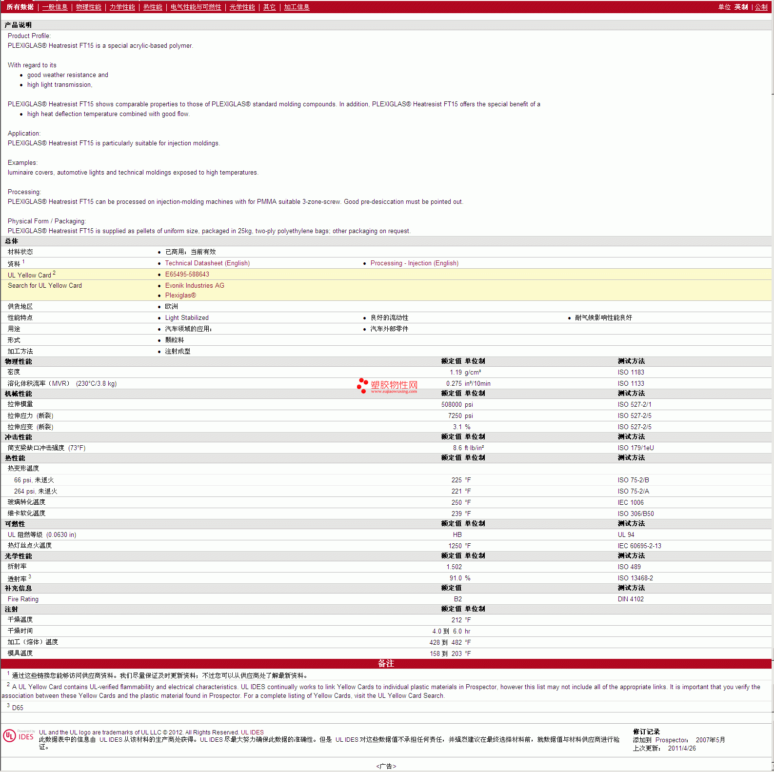Select 英制 units option
The width and height of the screenshot is (774, 772).
point(741,7)
